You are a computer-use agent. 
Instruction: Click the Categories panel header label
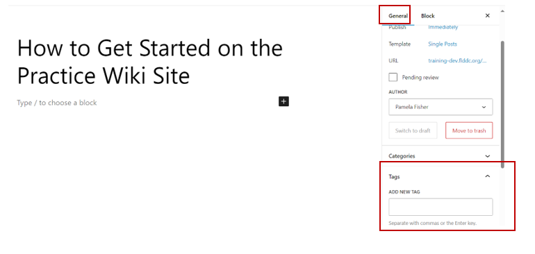click(402, 156)
